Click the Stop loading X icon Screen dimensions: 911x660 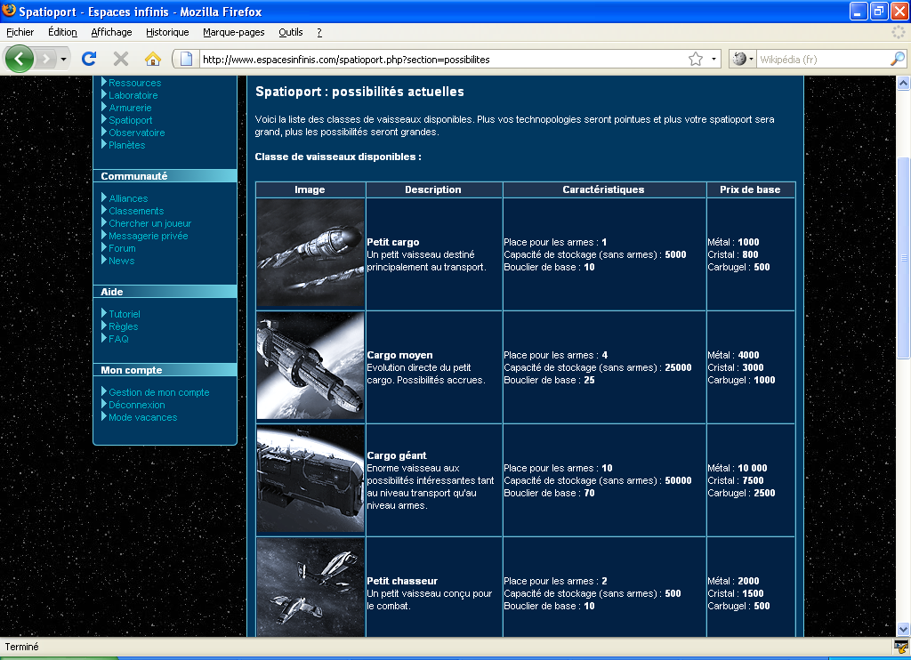121,59
